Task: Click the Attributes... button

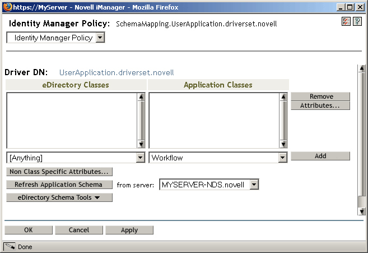Action: [320, 105]
